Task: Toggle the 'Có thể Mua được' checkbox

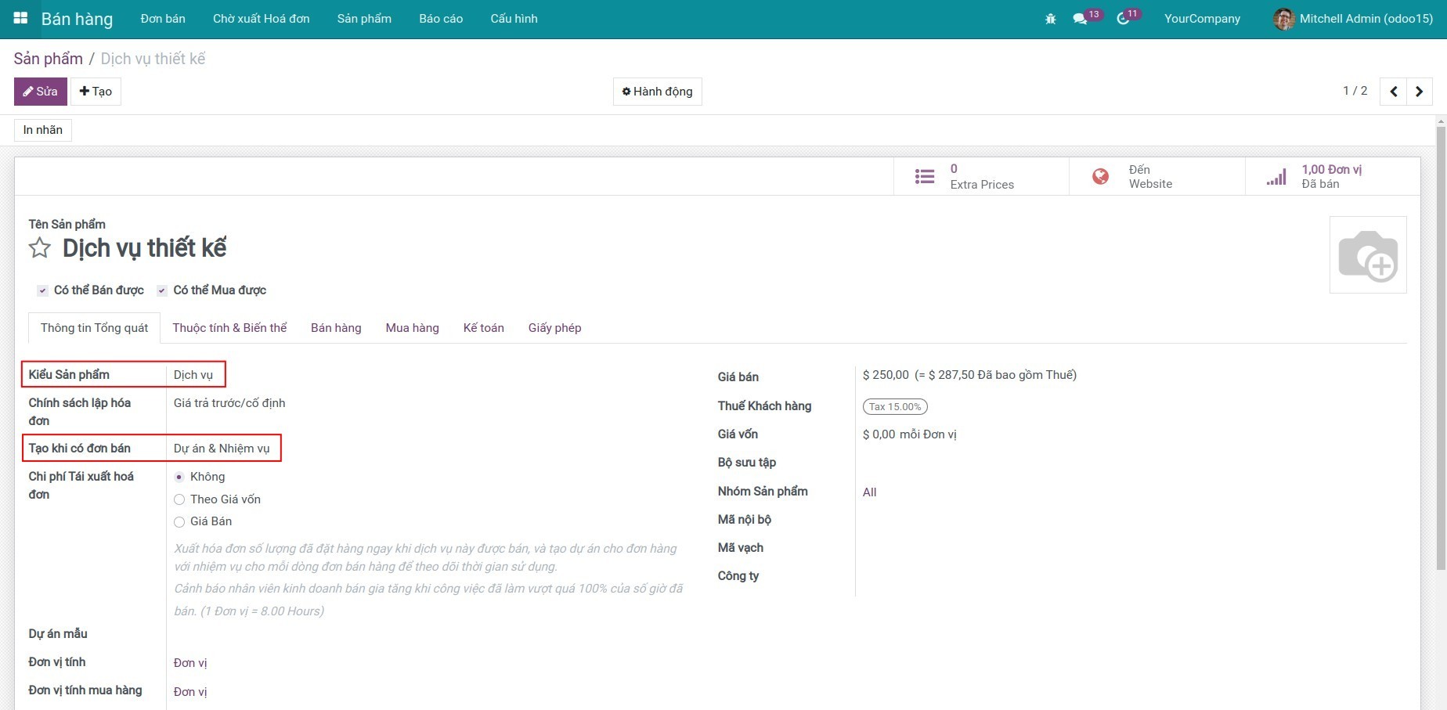Action: point(162,290)
